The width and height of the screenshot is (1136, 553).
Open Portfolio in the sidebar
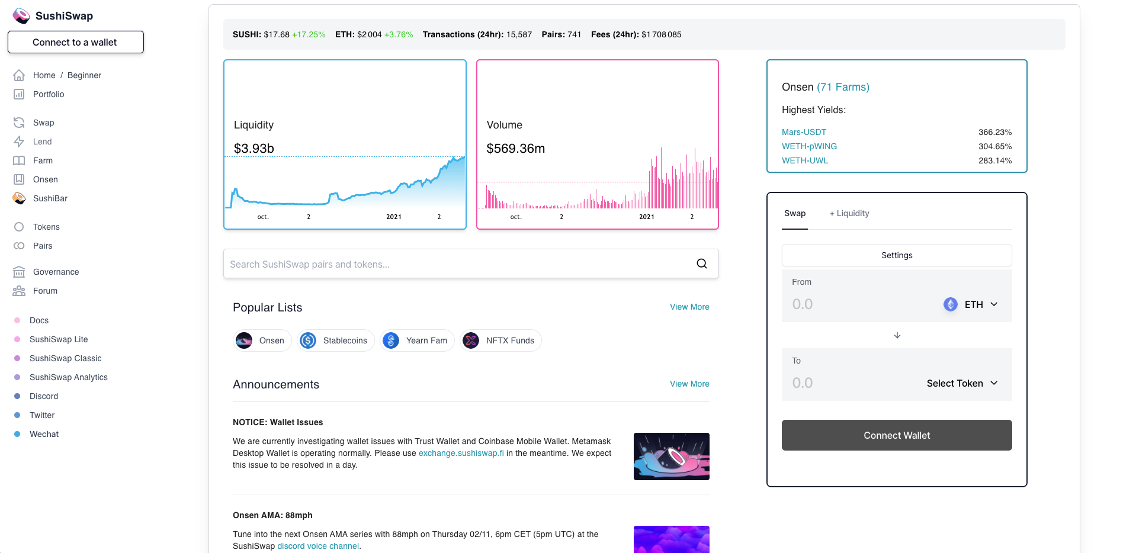(49, 94)
